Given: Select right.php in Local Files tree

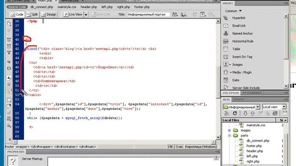Looking at the screenshot, I should click(x=253, y=161).
